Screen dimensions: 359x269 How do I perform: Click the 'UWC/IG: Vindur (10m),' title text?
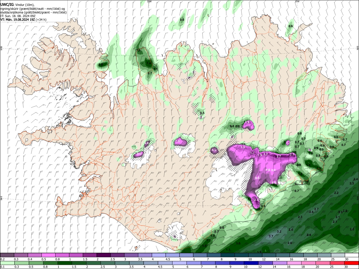[x=17, y=5]
